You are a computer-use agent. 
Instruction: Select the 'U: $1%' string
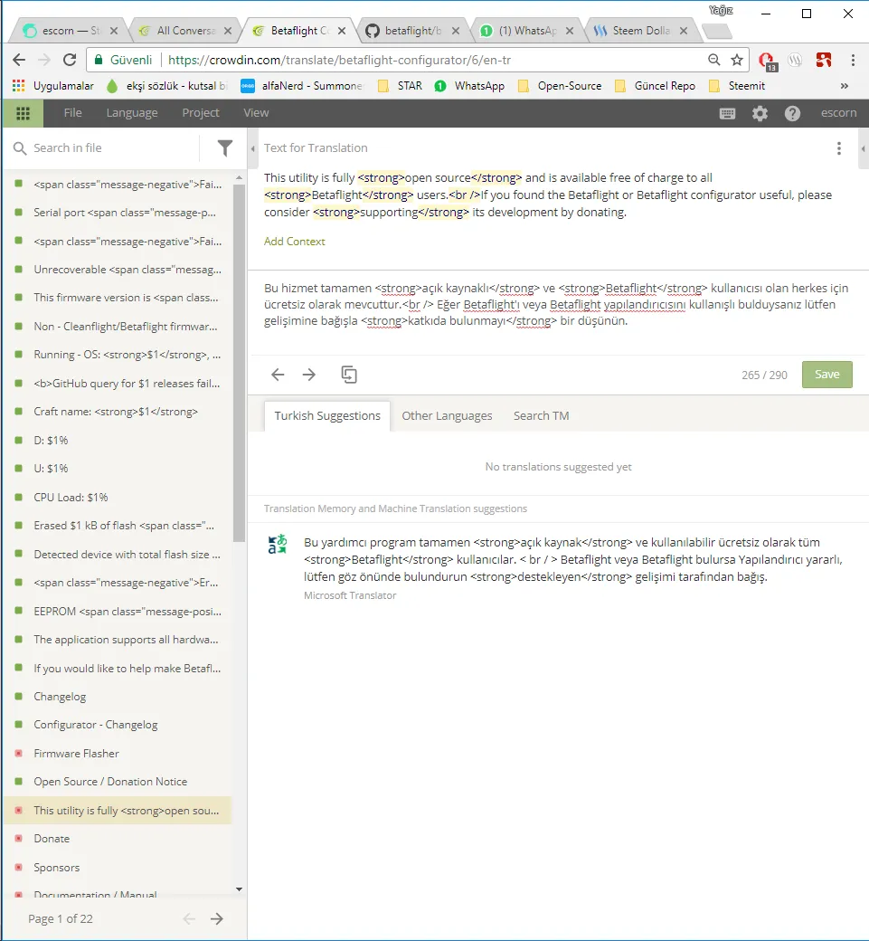click(x=118, y=468)
